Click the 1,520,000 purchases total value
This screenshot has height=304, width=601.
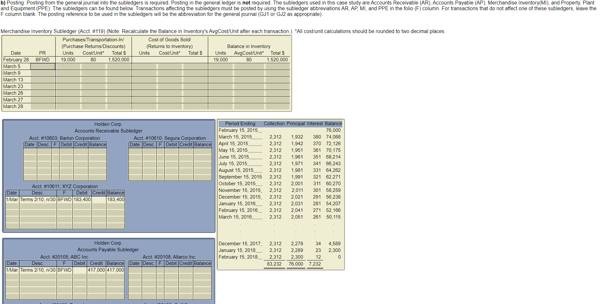tap(119, 60)
